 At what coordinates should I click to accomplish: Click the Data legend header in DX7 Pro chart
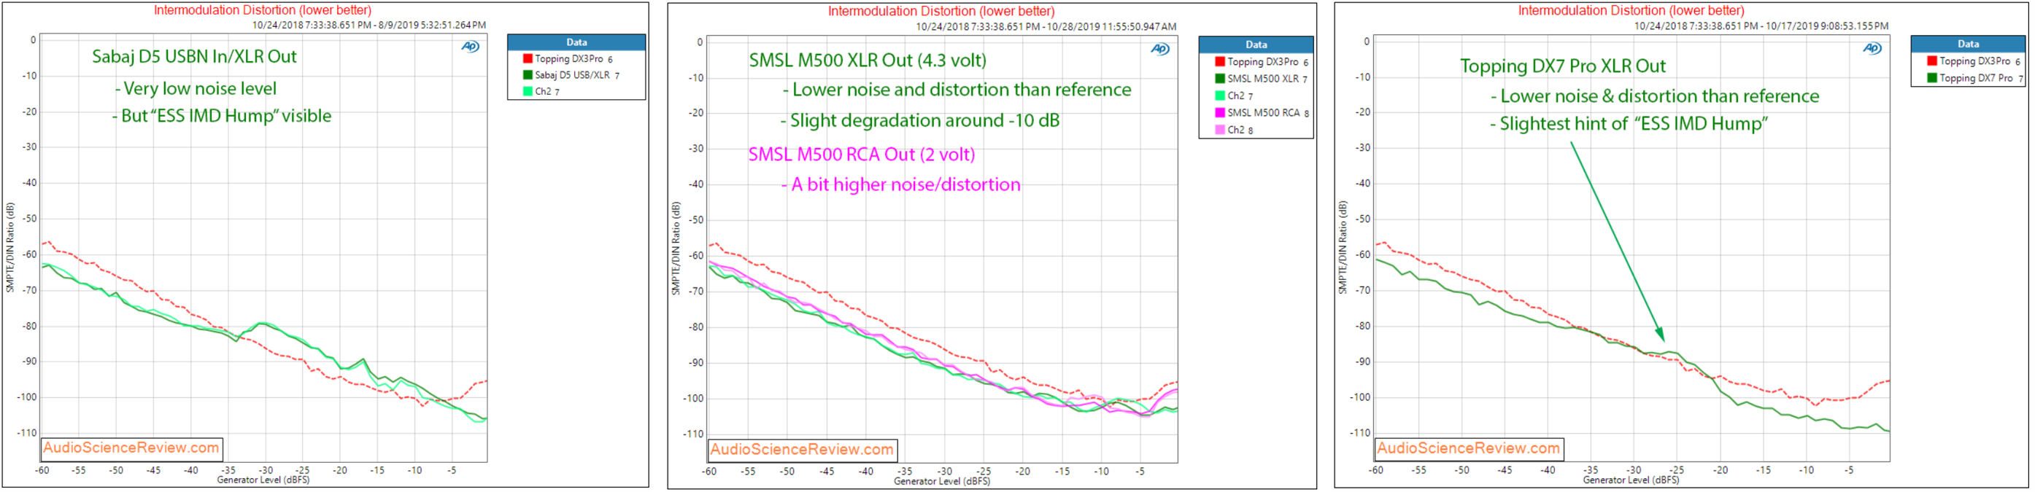click(1968, 44)
